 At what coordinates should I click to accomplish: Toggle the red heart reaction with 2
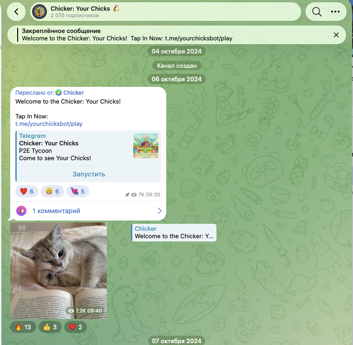coord(75,327)
